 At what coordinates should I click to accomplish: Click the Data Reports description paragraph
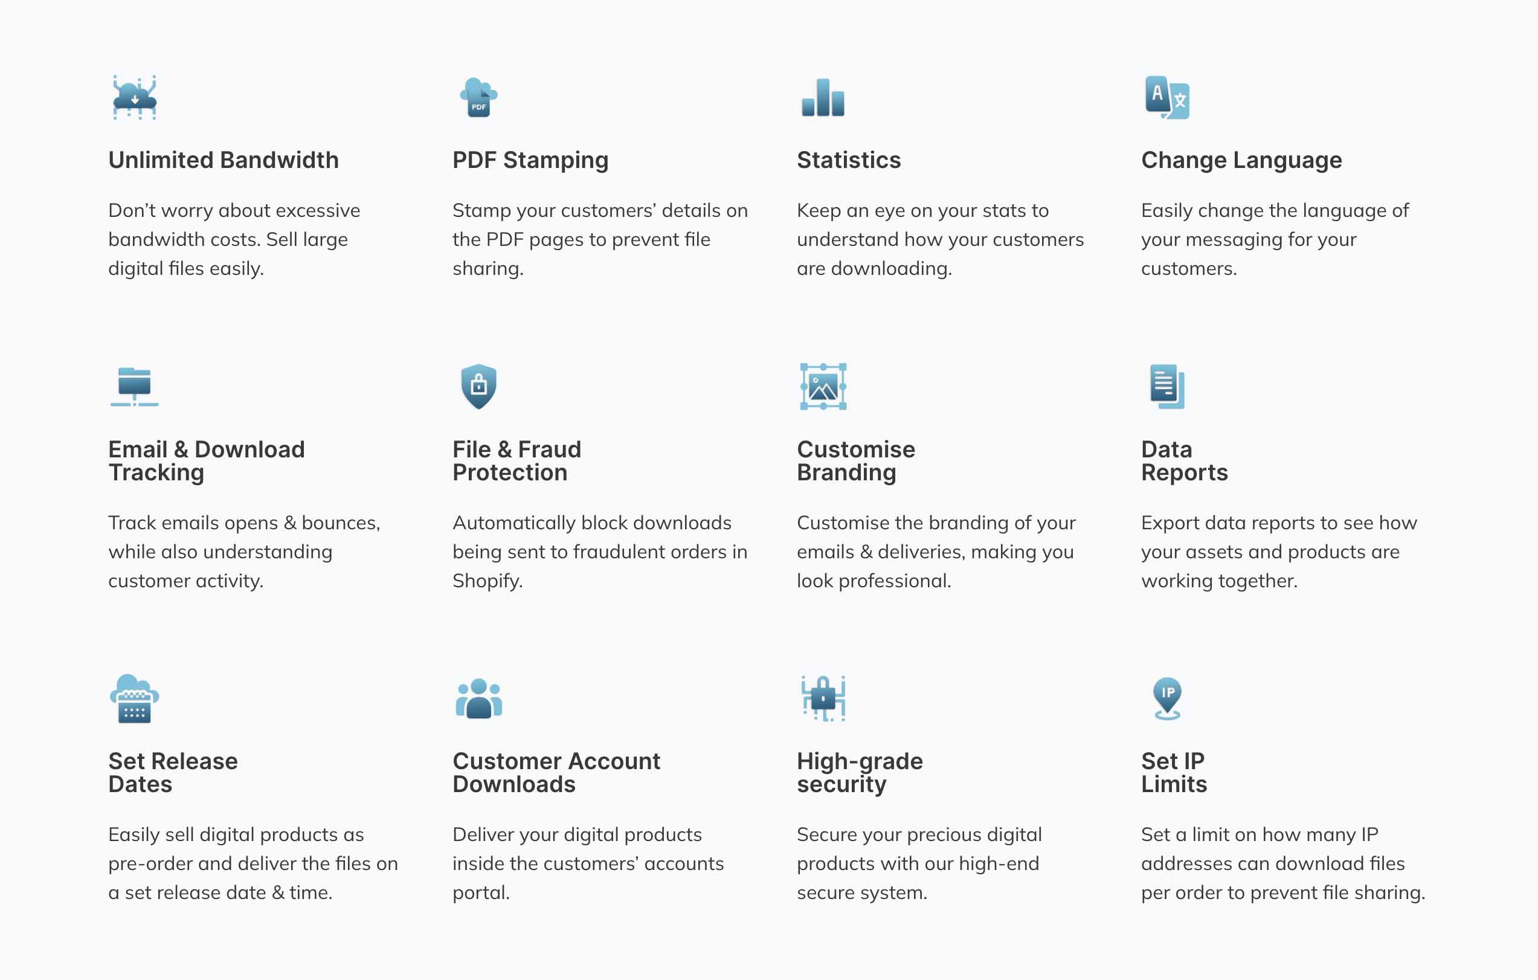(1279, 552)
